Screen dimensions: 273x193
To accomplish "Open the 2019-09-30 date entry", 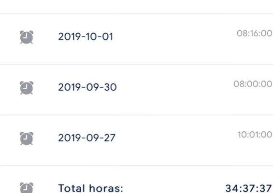I will click(x=87, y=87).
